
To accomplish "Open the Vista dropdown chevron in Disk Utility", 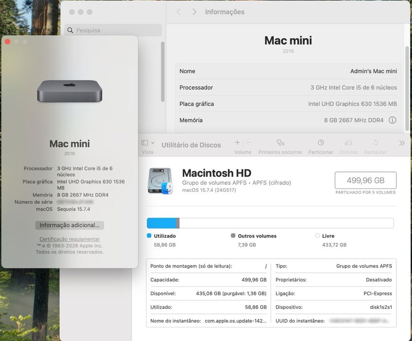I will pos(153,143).
